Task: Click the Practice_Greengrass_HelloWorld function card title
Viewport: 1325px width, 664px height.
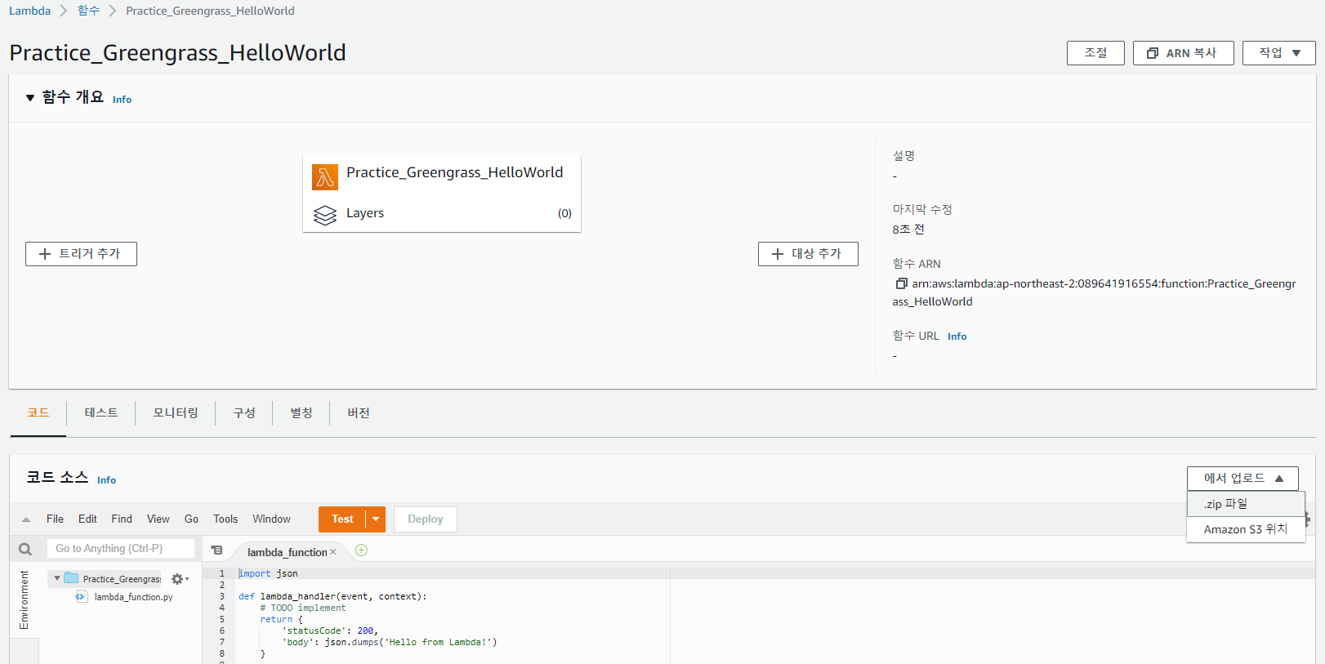Action: coord(454,172)
